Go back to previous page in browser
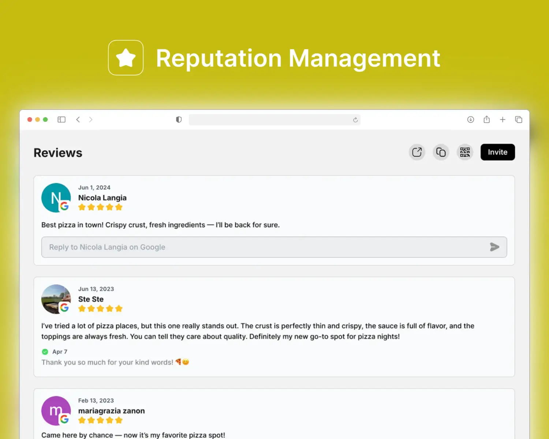This screenshot has height=439, width=549. [x=78, y=120]
